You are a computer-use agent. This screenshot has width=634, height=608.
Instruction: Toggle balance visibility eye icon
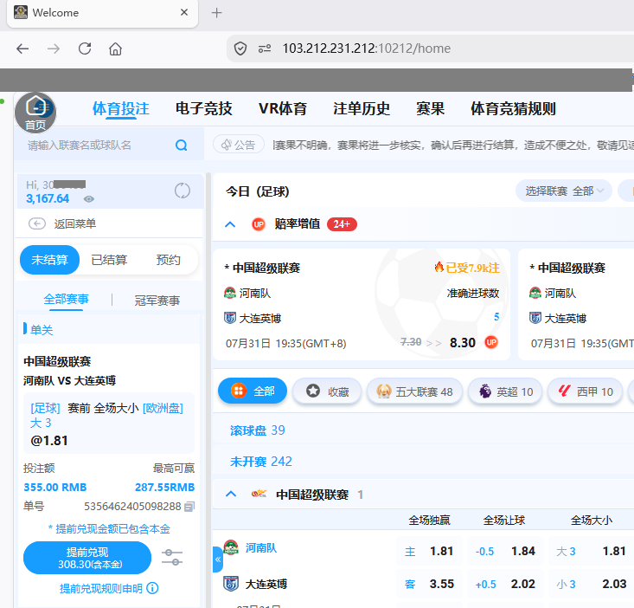[89, 199]
